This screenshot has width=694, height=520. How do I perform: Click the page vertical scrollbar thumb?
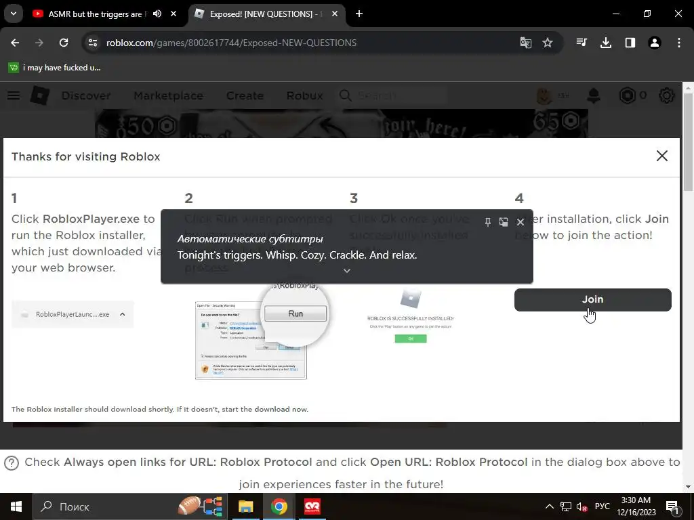(688, 142)
